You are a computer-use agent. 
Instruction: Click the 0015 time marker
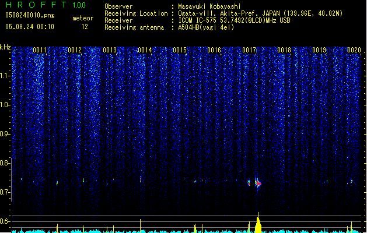(180, 50)
